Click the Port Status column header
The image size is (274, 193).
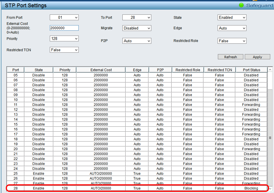click(x=251, y=70)
